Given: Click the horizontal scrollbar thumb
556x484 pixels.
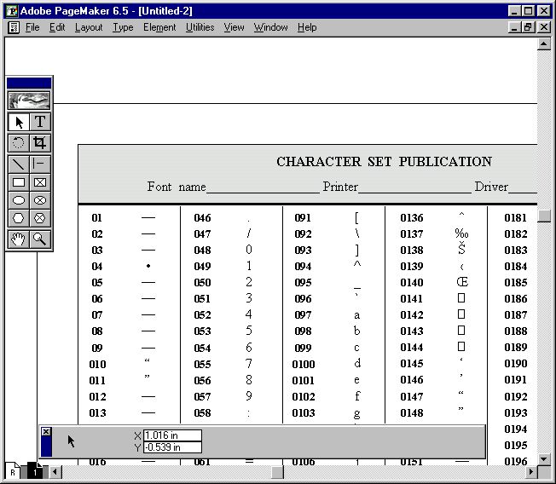Looking at the screenshot, I should (x=278, y=472).
